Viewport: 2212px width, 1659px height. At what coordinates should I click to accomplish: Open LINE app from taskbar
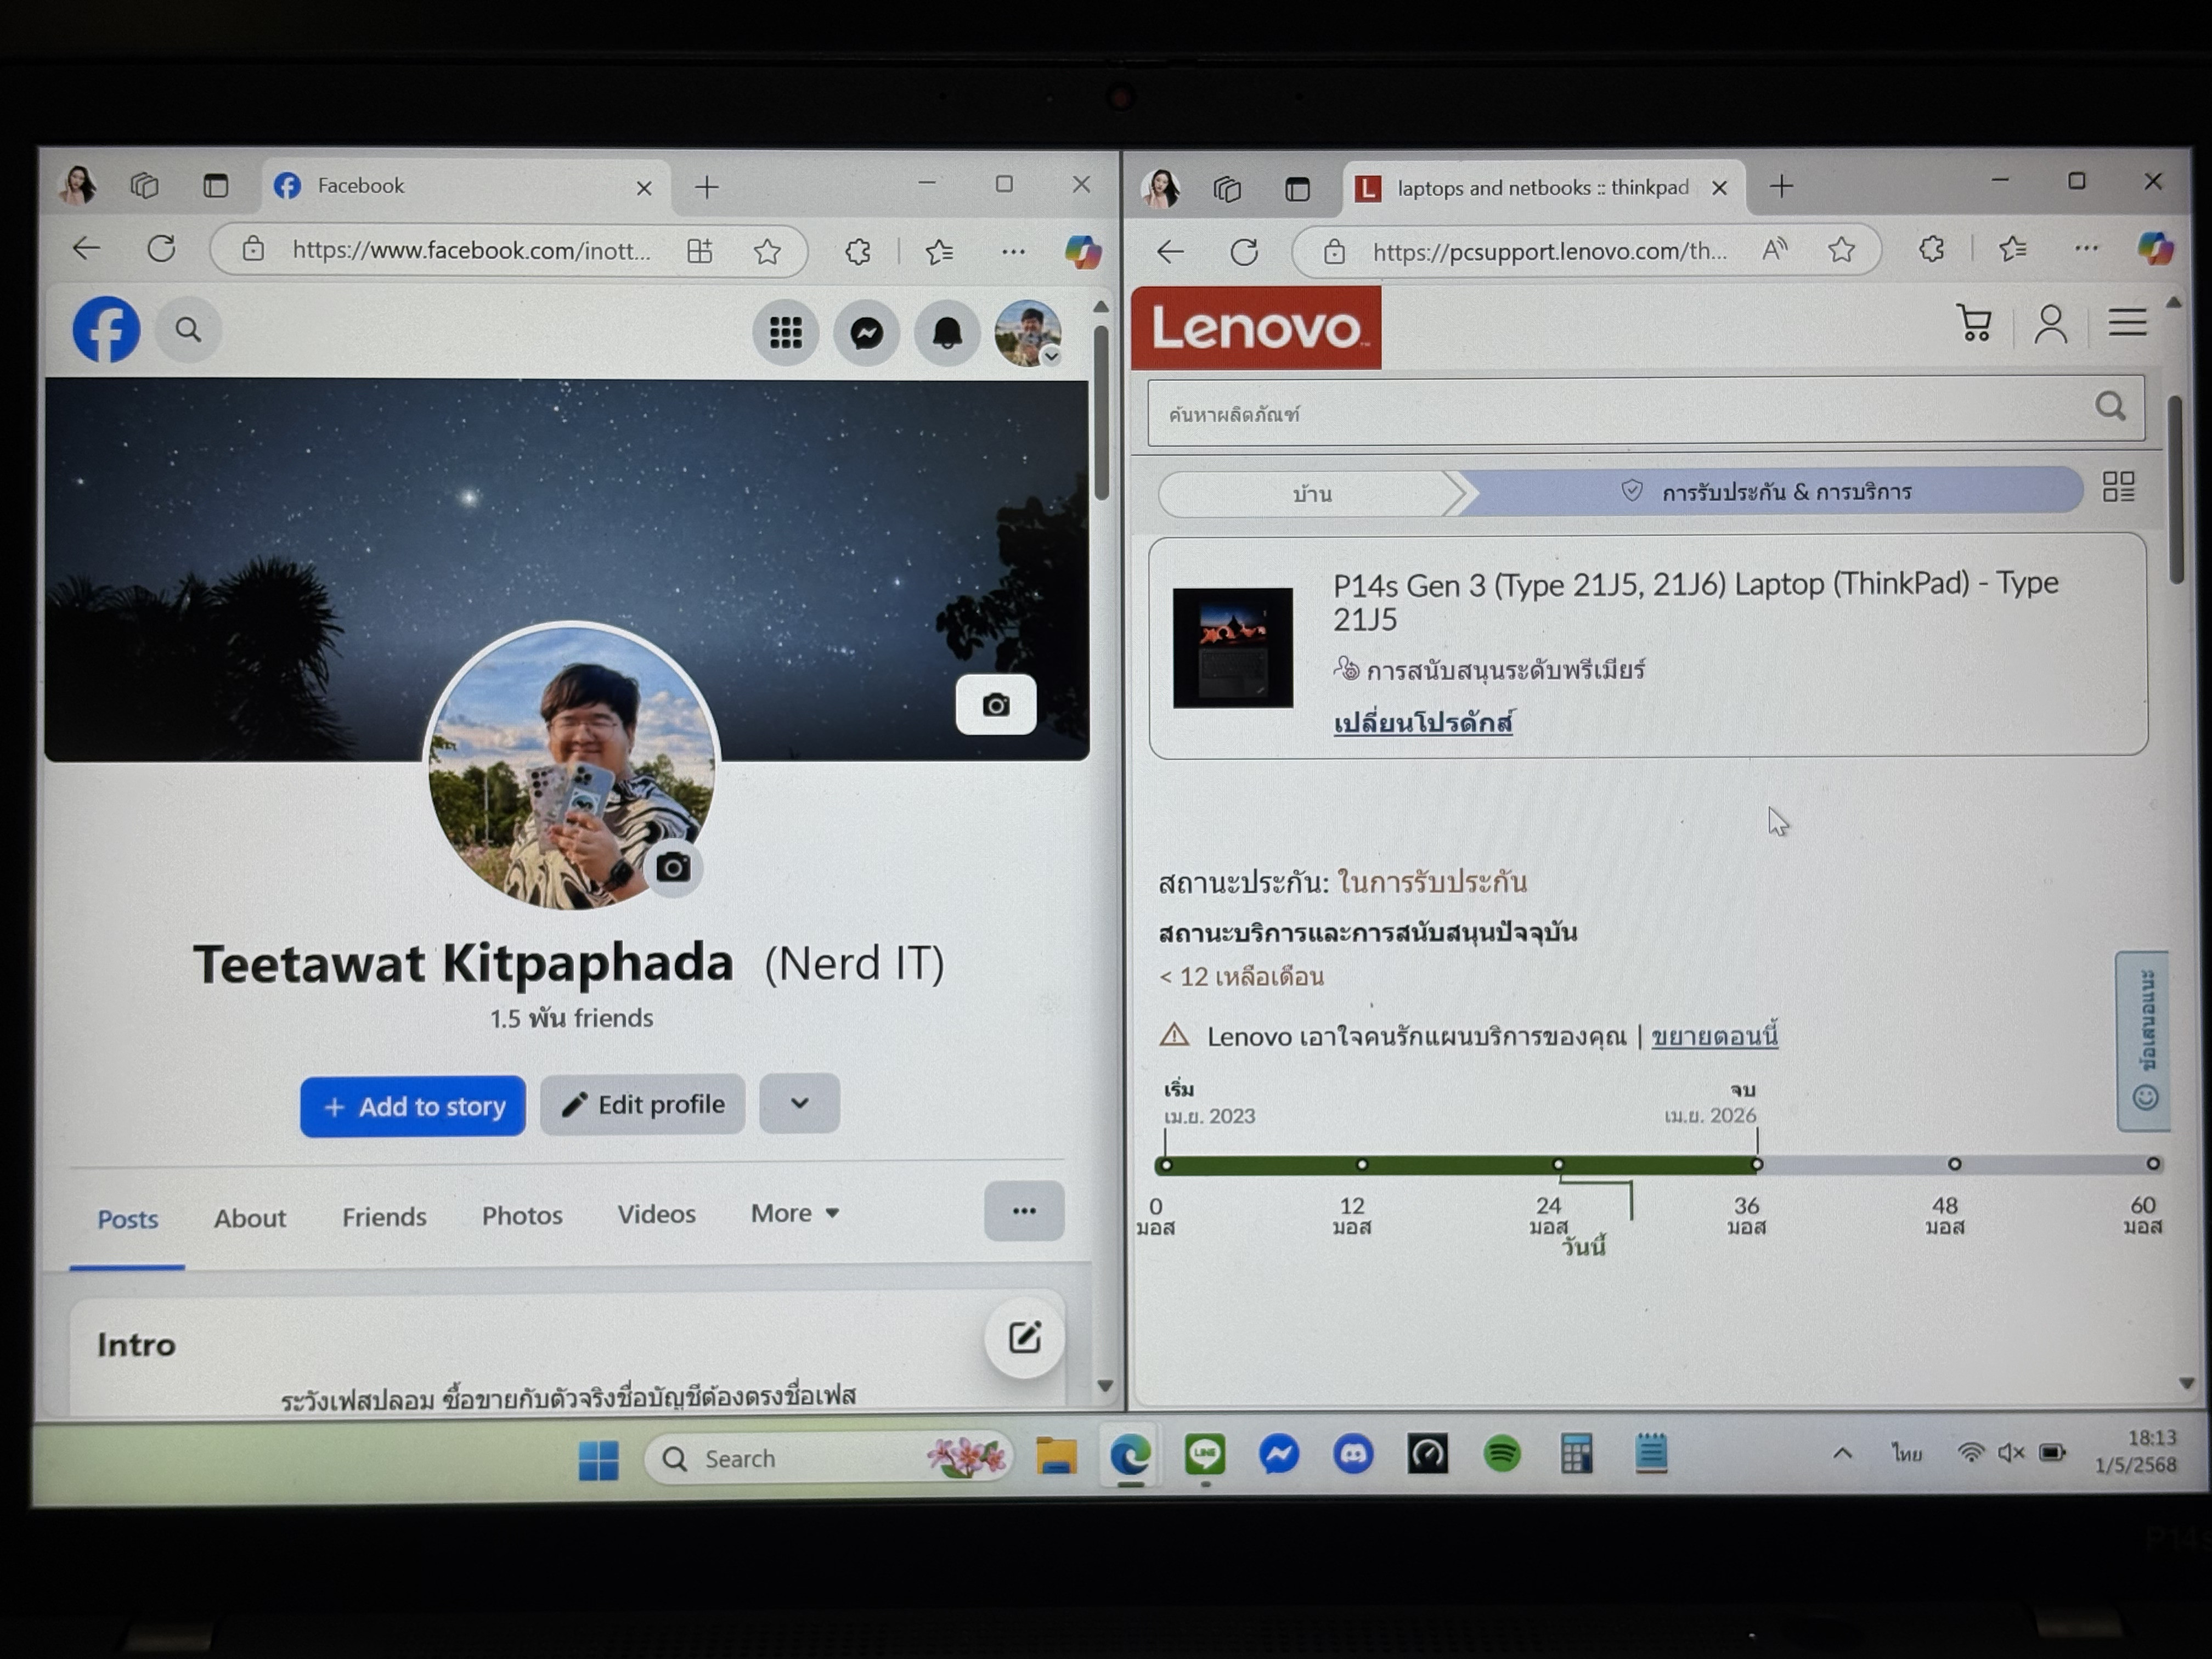point(1205,1455)
